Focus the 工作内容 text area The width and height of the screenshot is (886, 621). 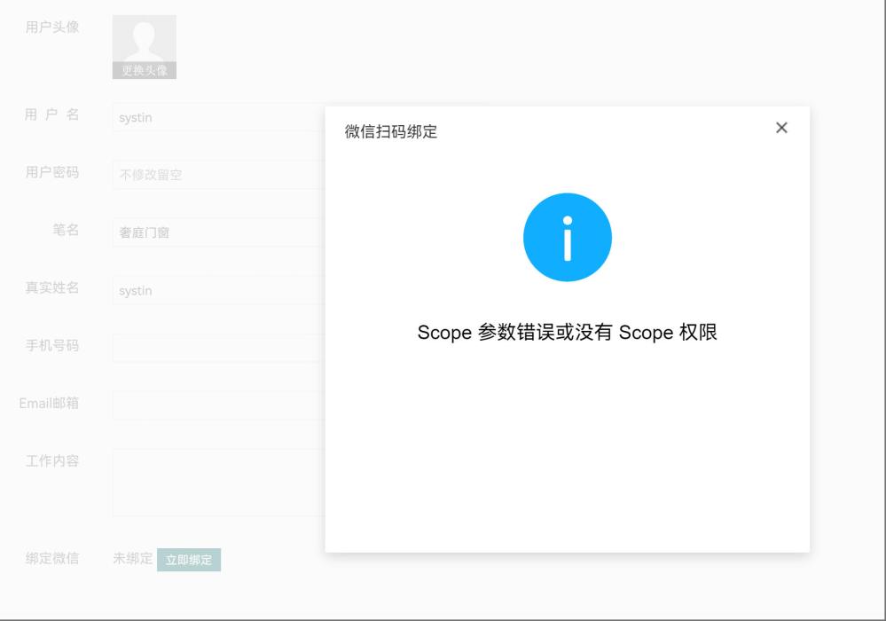pos(219,483)
